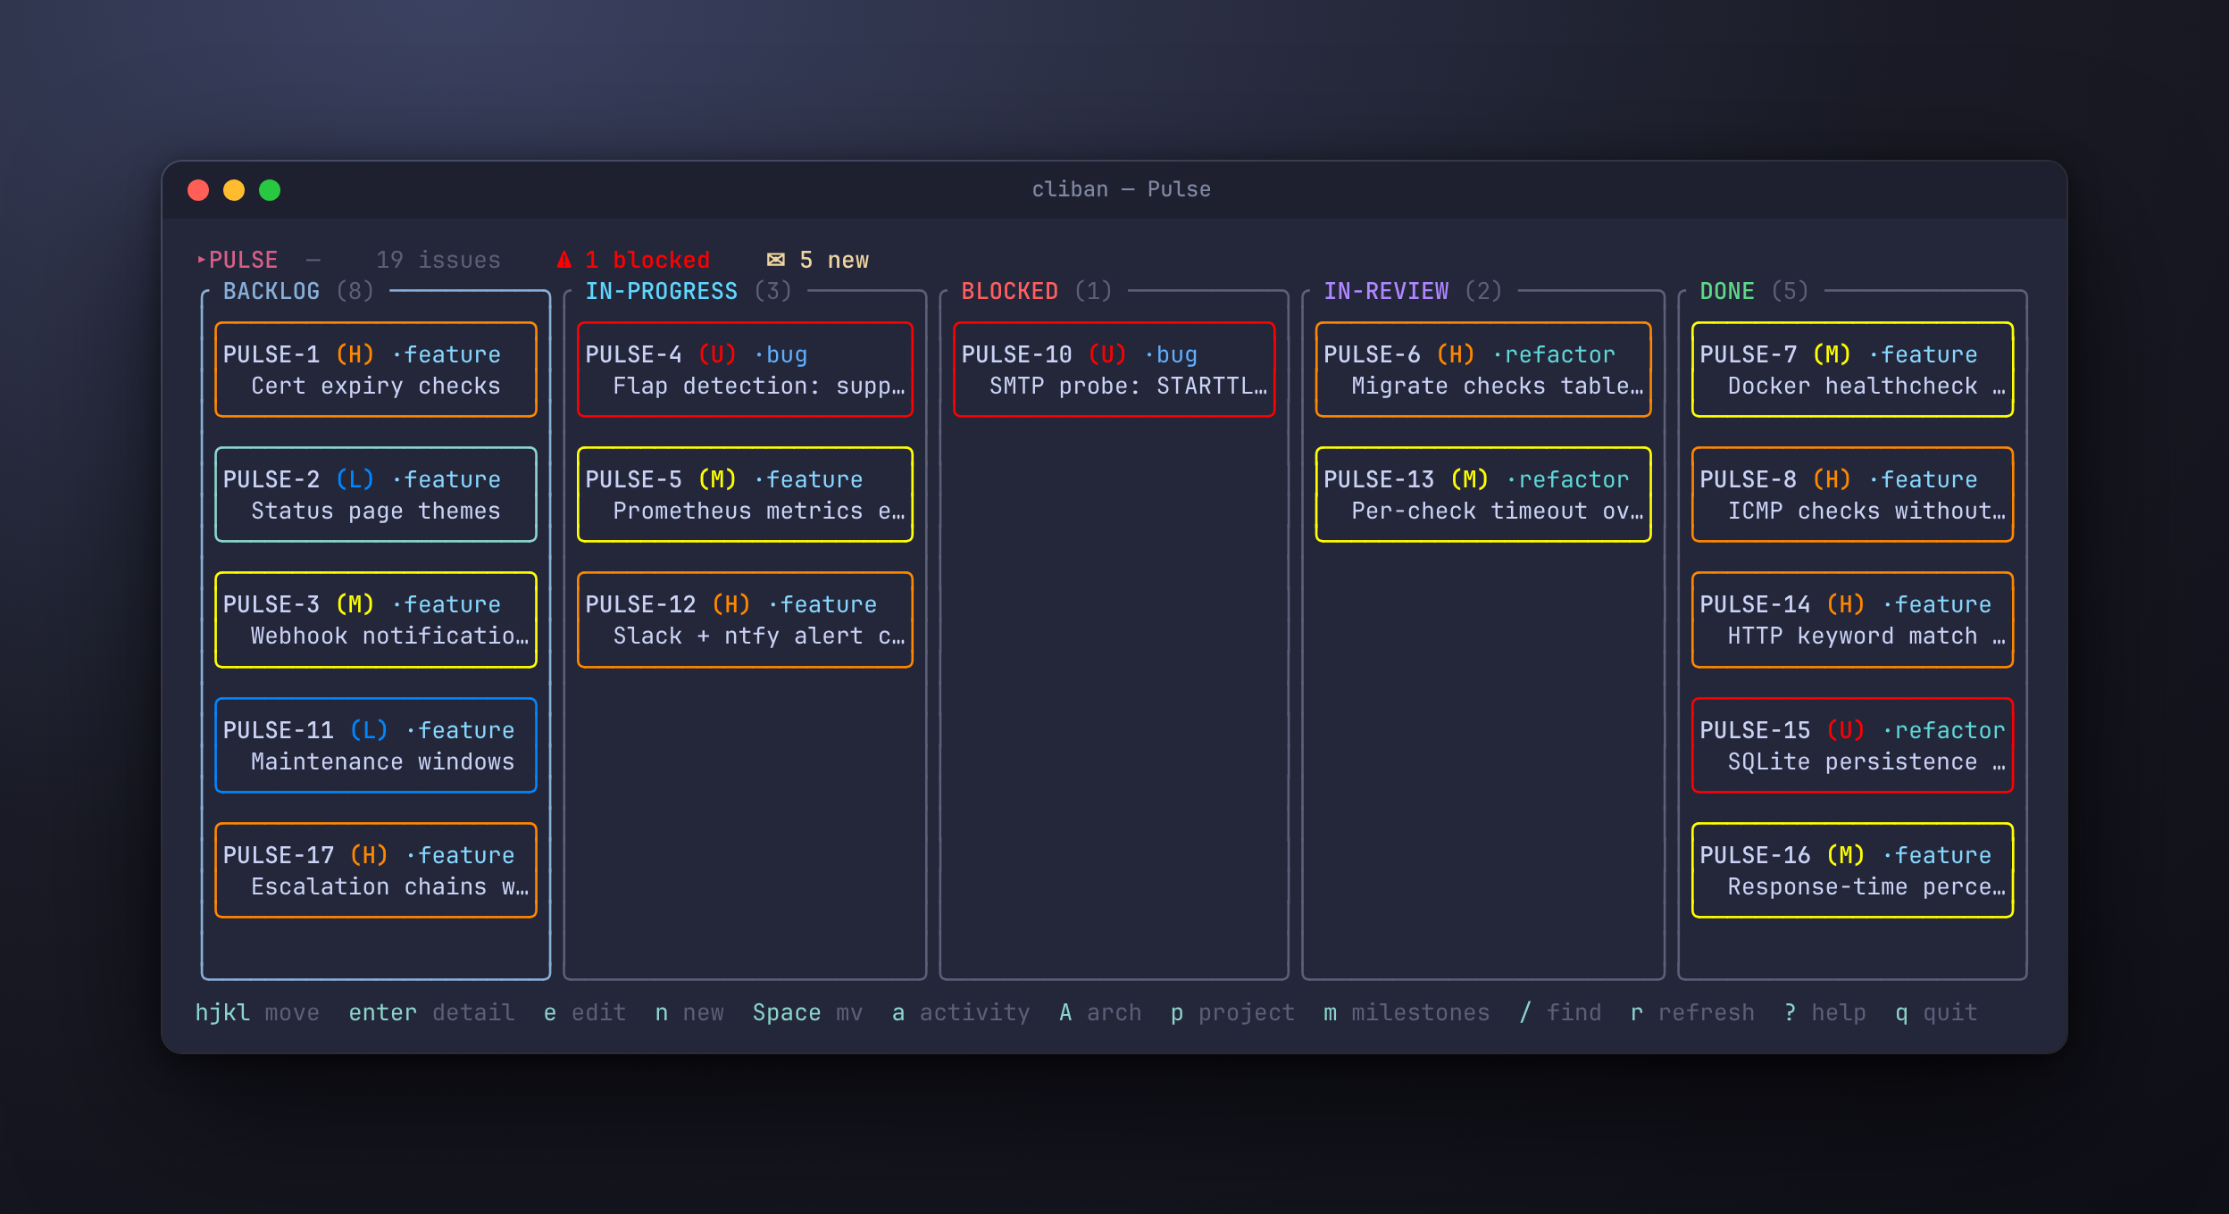Click the 'enter detail' shortcut hint
The height and width of the screenshot is (1214, 2229).
tap(431, 1012)
